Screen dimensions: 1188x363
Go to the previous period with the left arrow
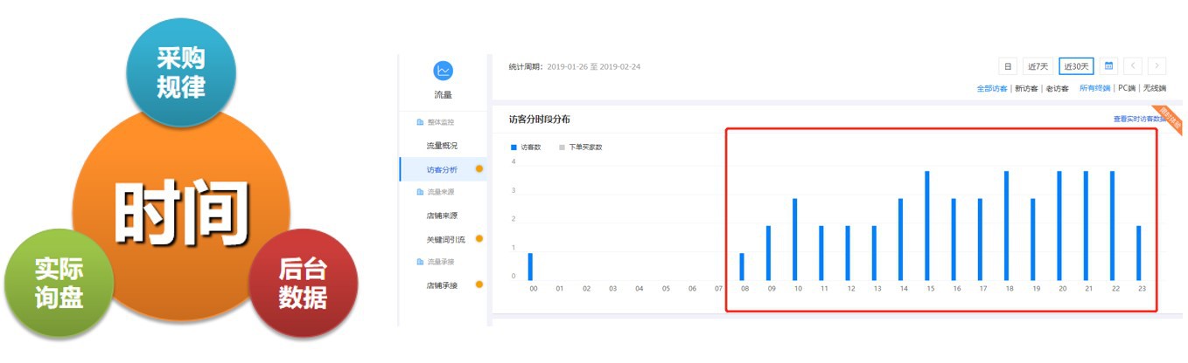1133,66
